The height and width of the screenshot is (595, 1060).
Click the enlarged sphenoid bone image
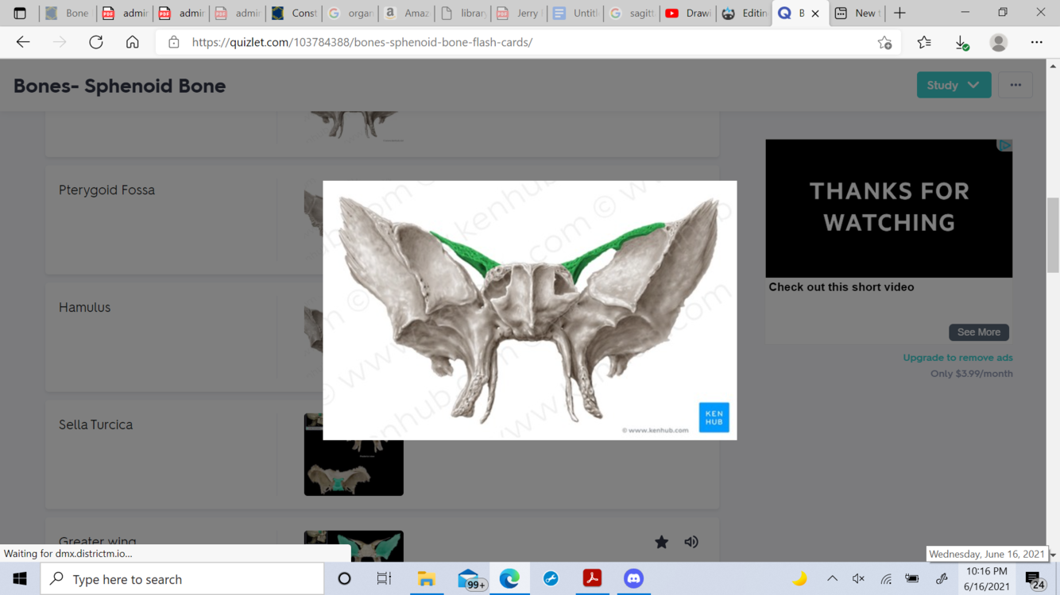(529, 310)
